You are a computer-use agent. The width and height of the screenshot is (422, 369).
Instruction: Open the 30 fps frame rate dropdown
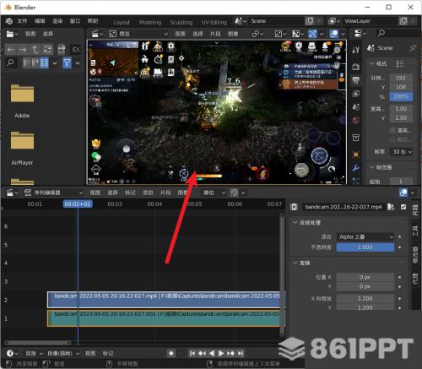click(x=402, y=152)
